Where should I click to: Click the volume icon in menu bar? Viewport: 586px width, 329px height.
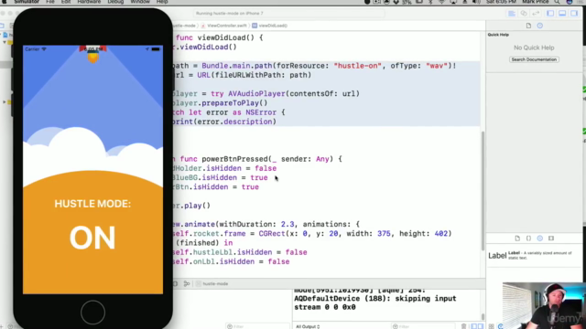point(476,2)
